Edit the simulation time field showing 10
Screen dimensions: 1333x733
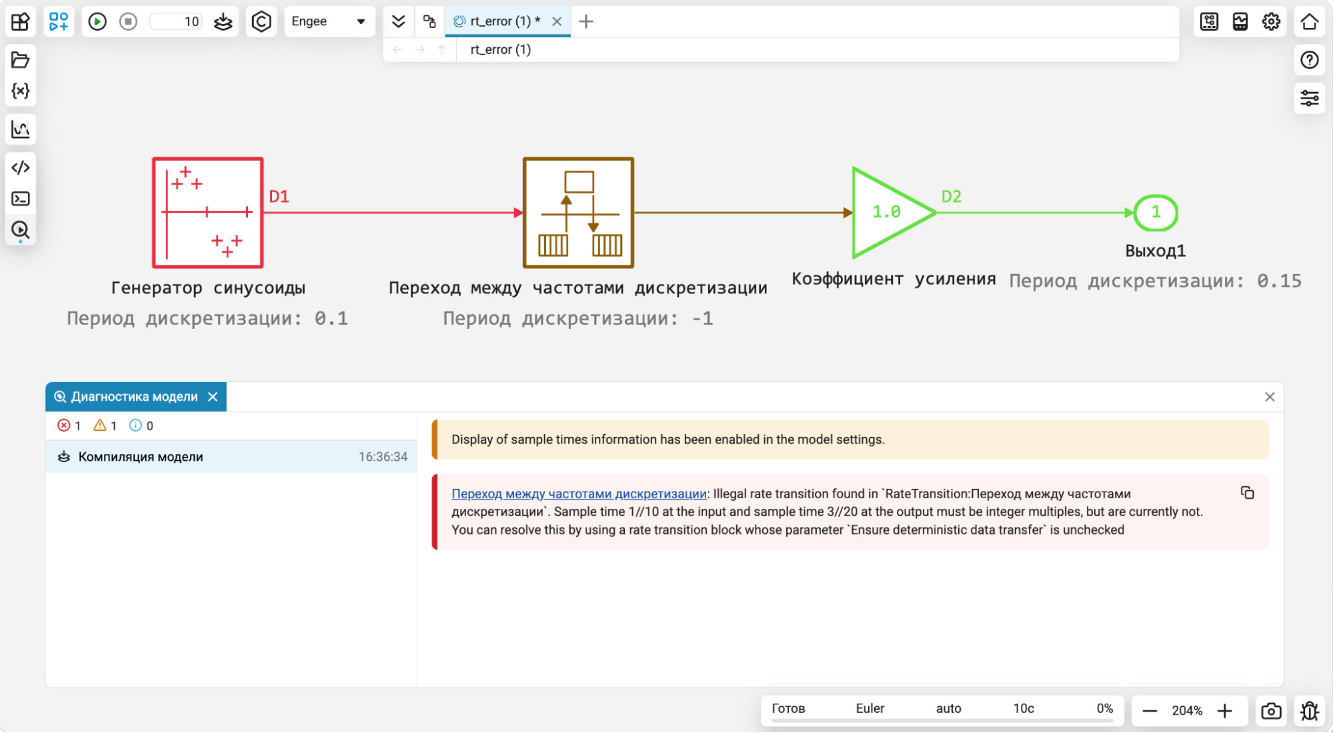[x=176, y=21]
